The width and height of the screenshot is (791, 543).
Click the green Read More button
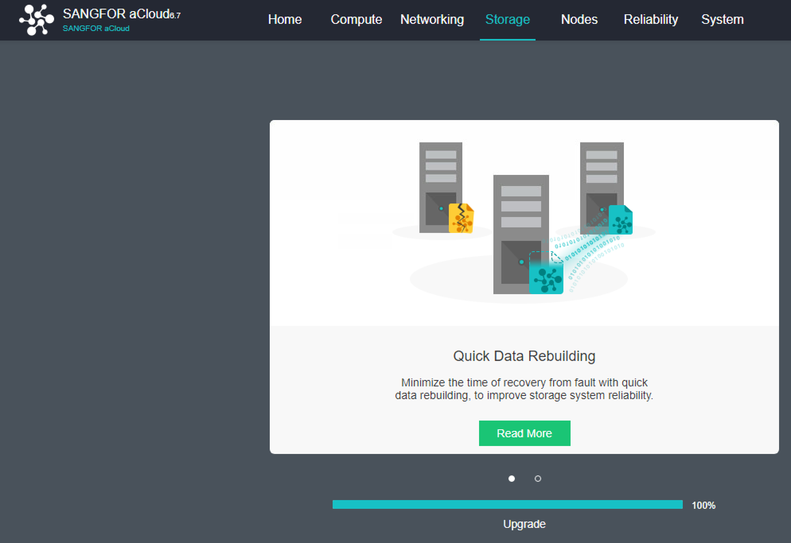[x=524, y=433]
